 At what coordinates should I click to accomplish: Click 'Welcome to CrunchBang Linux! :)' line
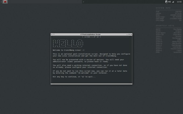click(x=69, y=50)
